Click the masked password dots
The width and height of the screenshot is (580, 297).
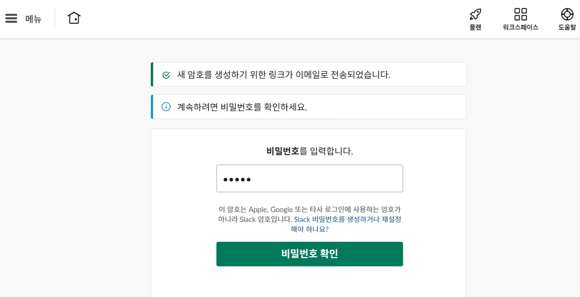(x=237, y=179)
